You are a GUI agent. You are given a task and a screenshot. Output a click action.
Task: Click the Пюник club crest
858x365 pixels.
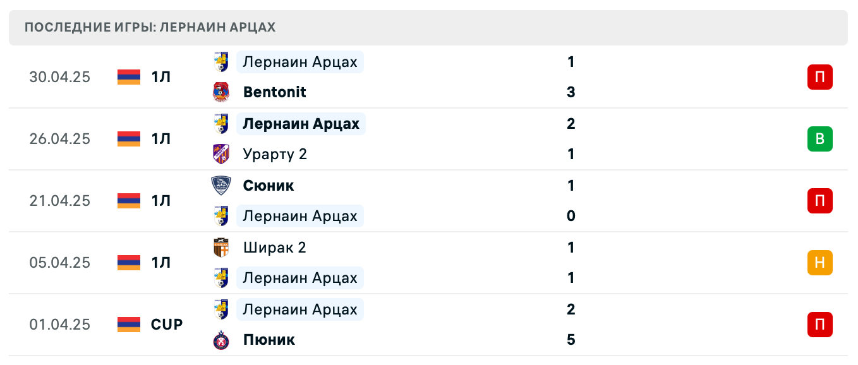[x=221, y=339]
